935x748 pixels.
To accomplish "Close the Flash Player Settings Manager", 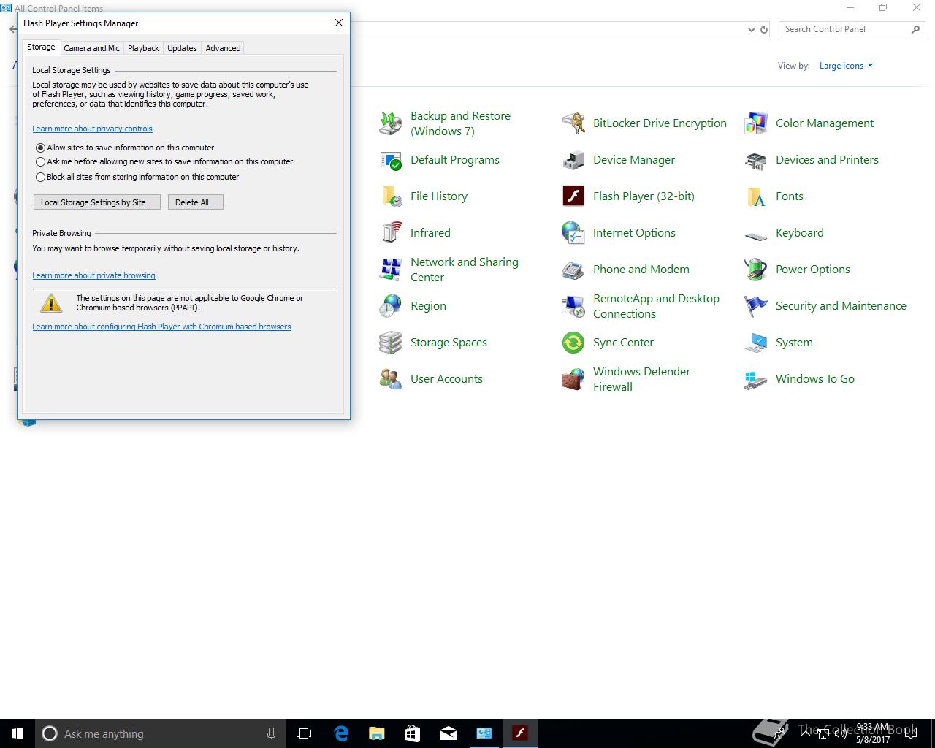I will click(339, 23).
